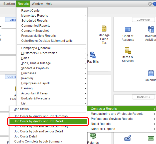Select Retail Reports

pyautogui.click(x=122, y=124)
